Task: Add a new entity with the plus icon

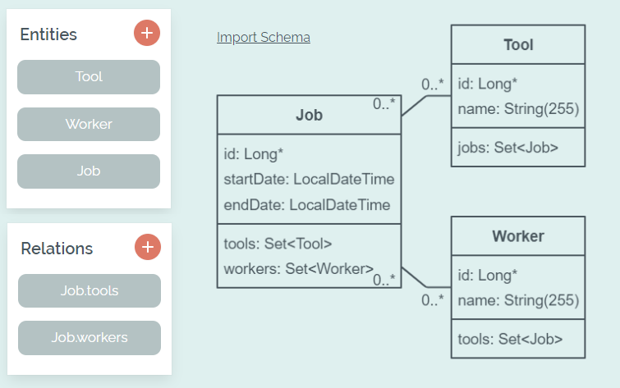Action: (147, 33)
